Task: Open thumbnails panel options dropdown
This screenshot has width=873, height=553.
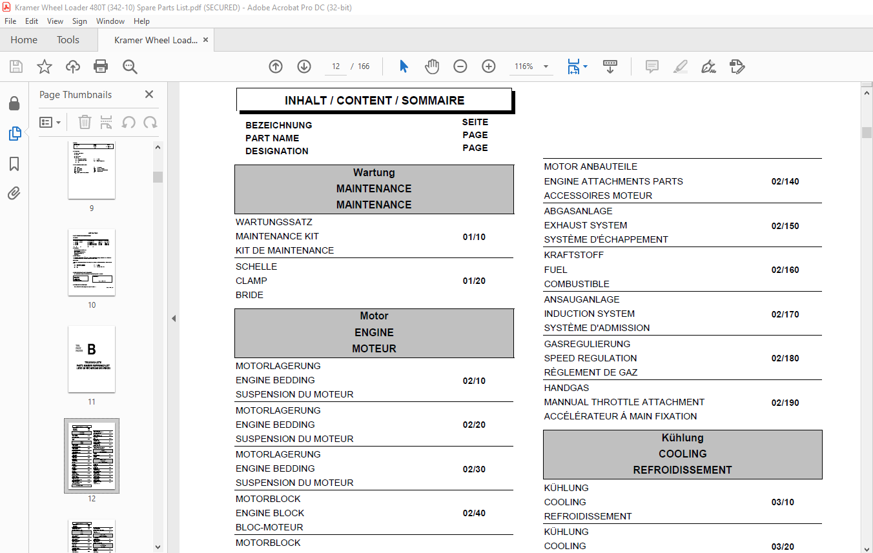Action: tap(50, 122)
